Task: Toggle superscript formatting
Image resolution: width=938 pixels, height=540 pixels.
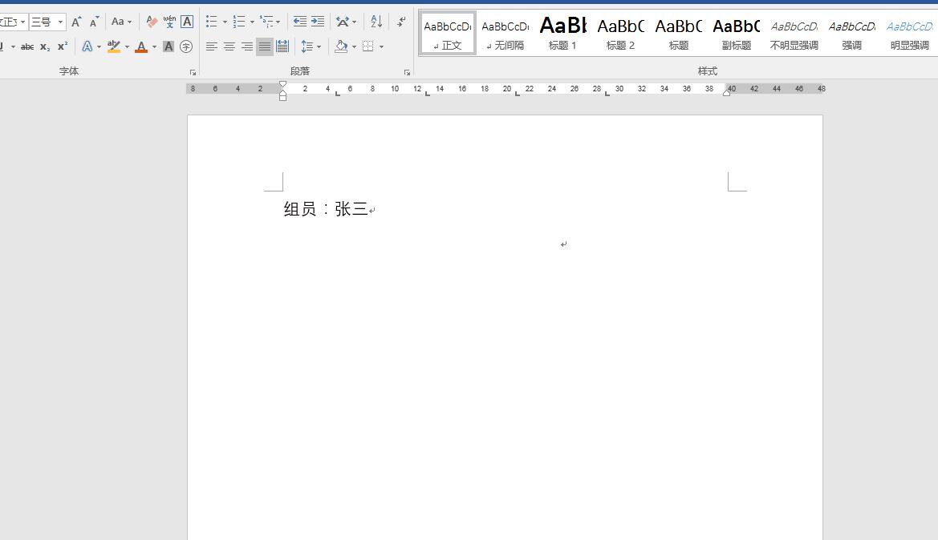Action: click(x=63, y=47)
